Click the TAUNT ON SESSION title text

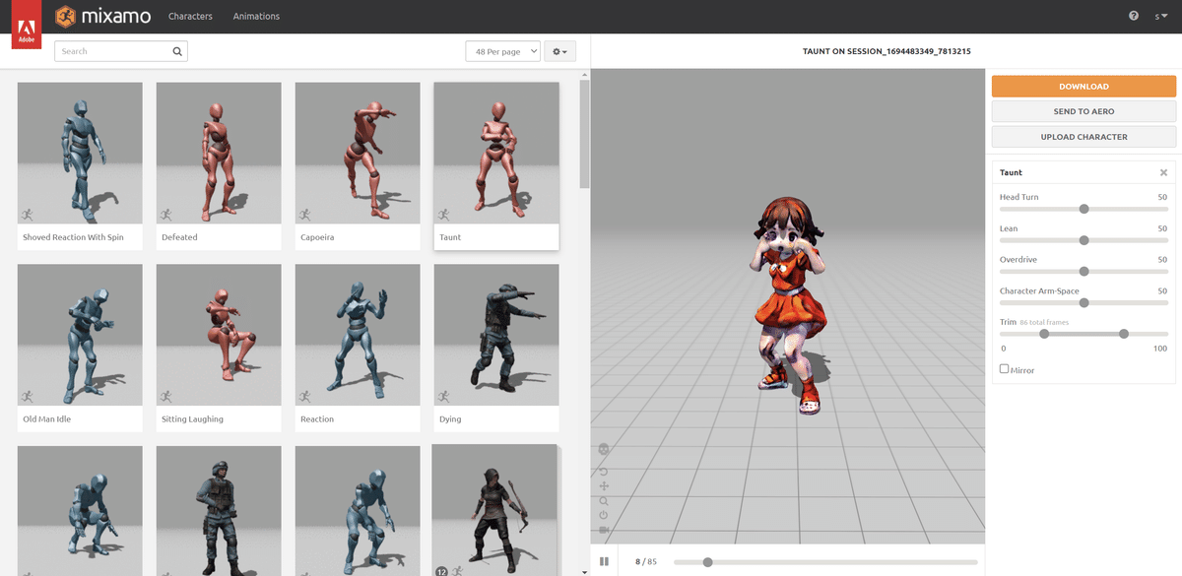click(886, 51)
